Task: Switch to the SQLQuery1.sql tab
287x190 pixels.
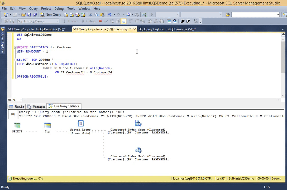Action: tap(167, 29)
